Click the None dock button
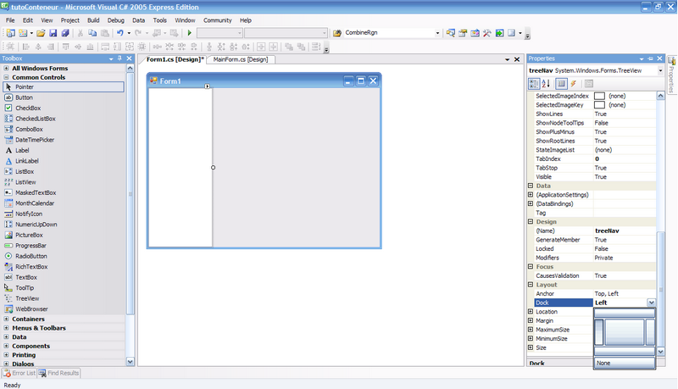 [x=625, y=363]
